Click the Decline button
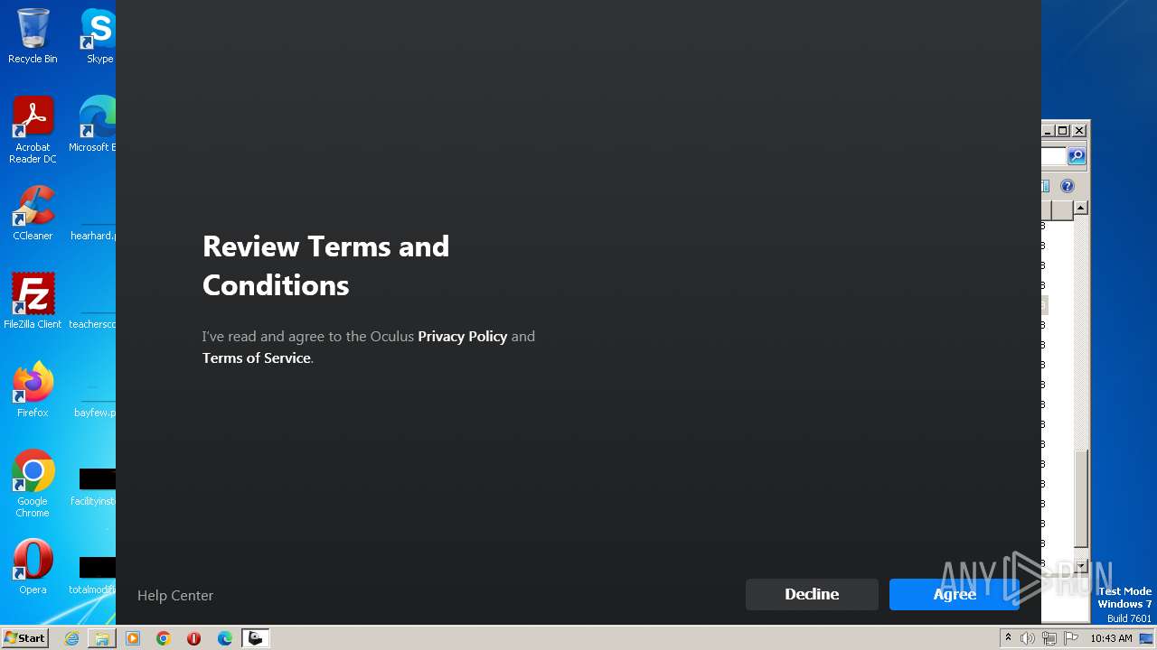Viewport: 1157px width, 650px height. coord(812,594)
